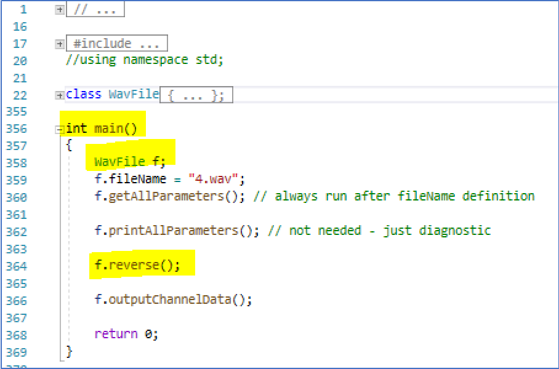This screenshot has height=369, width=559.
Task: Expand the collapsed comment block on line 1
Action: click(x=59, y=10)
